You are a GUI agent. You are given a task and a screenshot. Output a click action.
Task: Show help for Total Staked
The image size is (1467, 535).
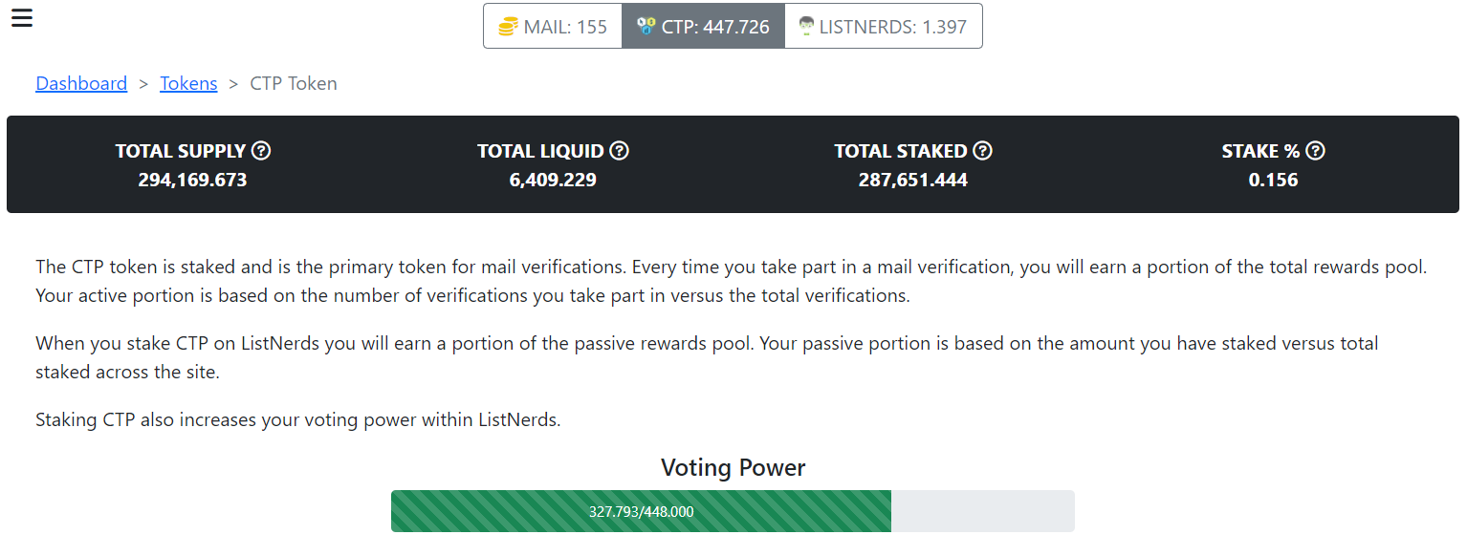tap(982, 151)
